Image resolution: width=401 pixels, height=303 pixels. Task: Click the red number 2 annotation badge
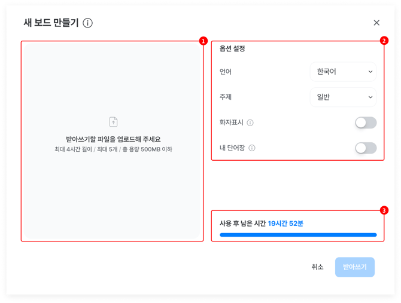pos(384,41)
